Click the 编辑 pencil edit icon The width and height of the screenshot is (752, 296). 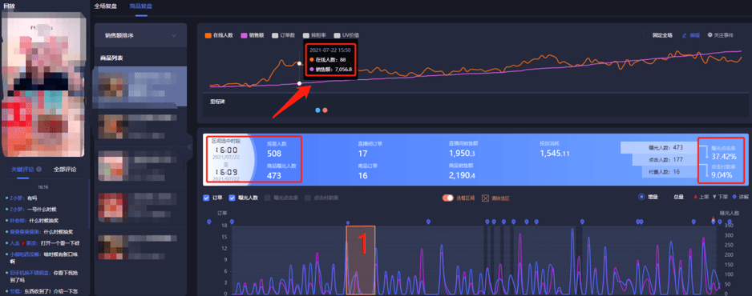point(685,35)
